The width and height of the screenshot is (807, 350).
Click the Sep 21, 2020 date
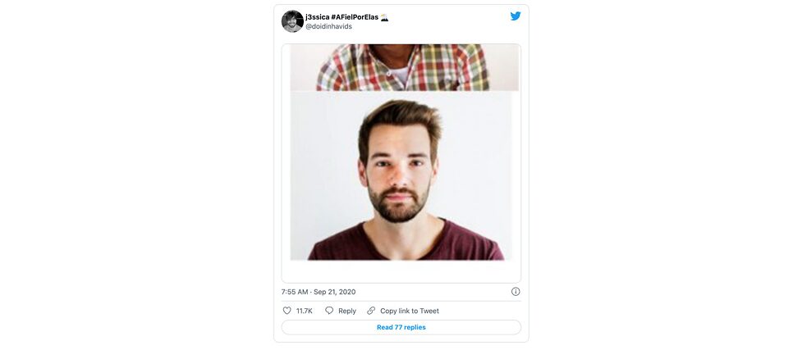(x=336, y=292)
